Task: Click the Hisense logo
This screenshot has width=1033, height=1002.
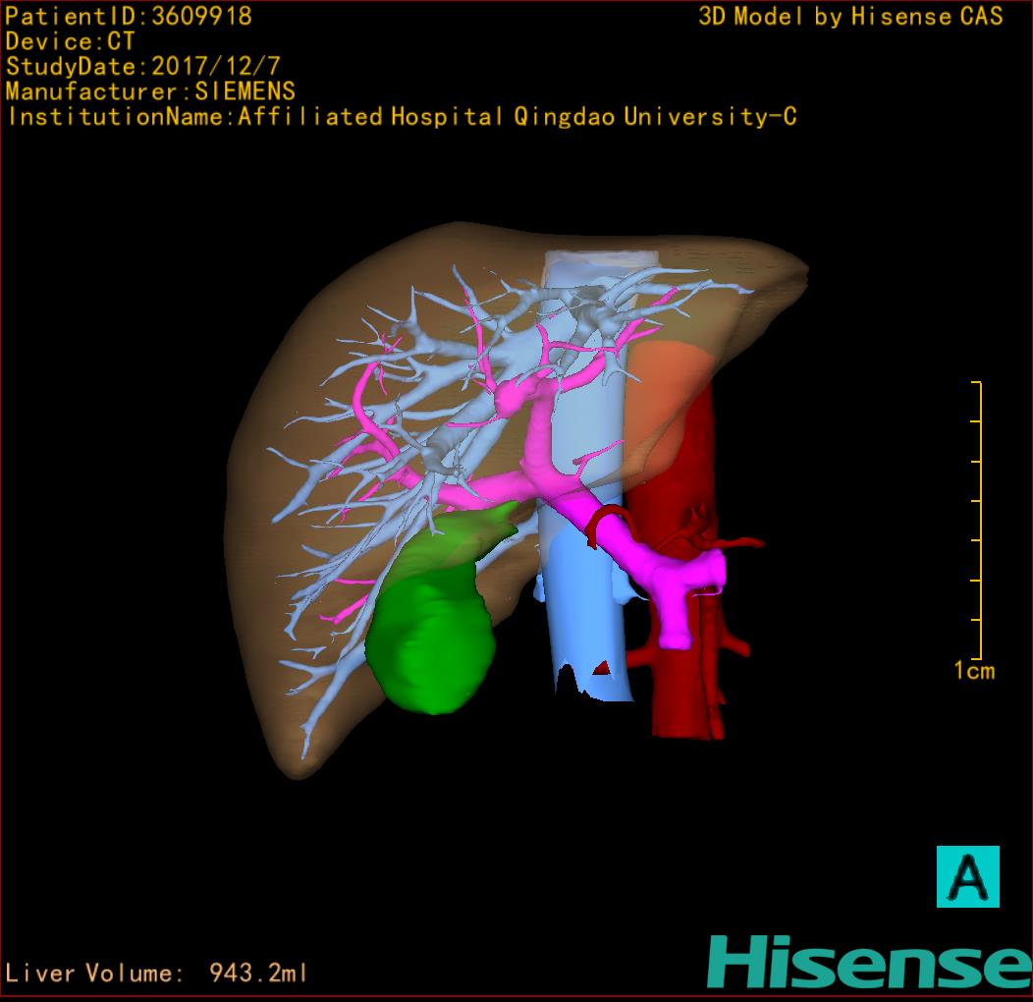Action: (869, 962)
